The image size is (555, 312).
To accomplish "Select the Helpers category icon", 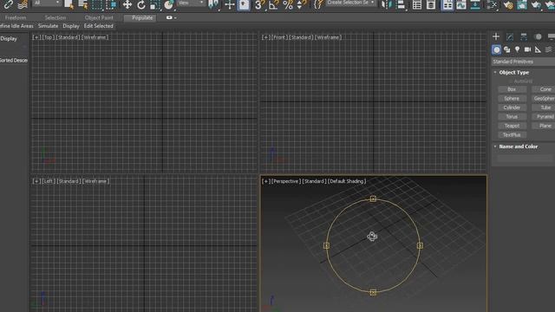I will coord(538,49).
